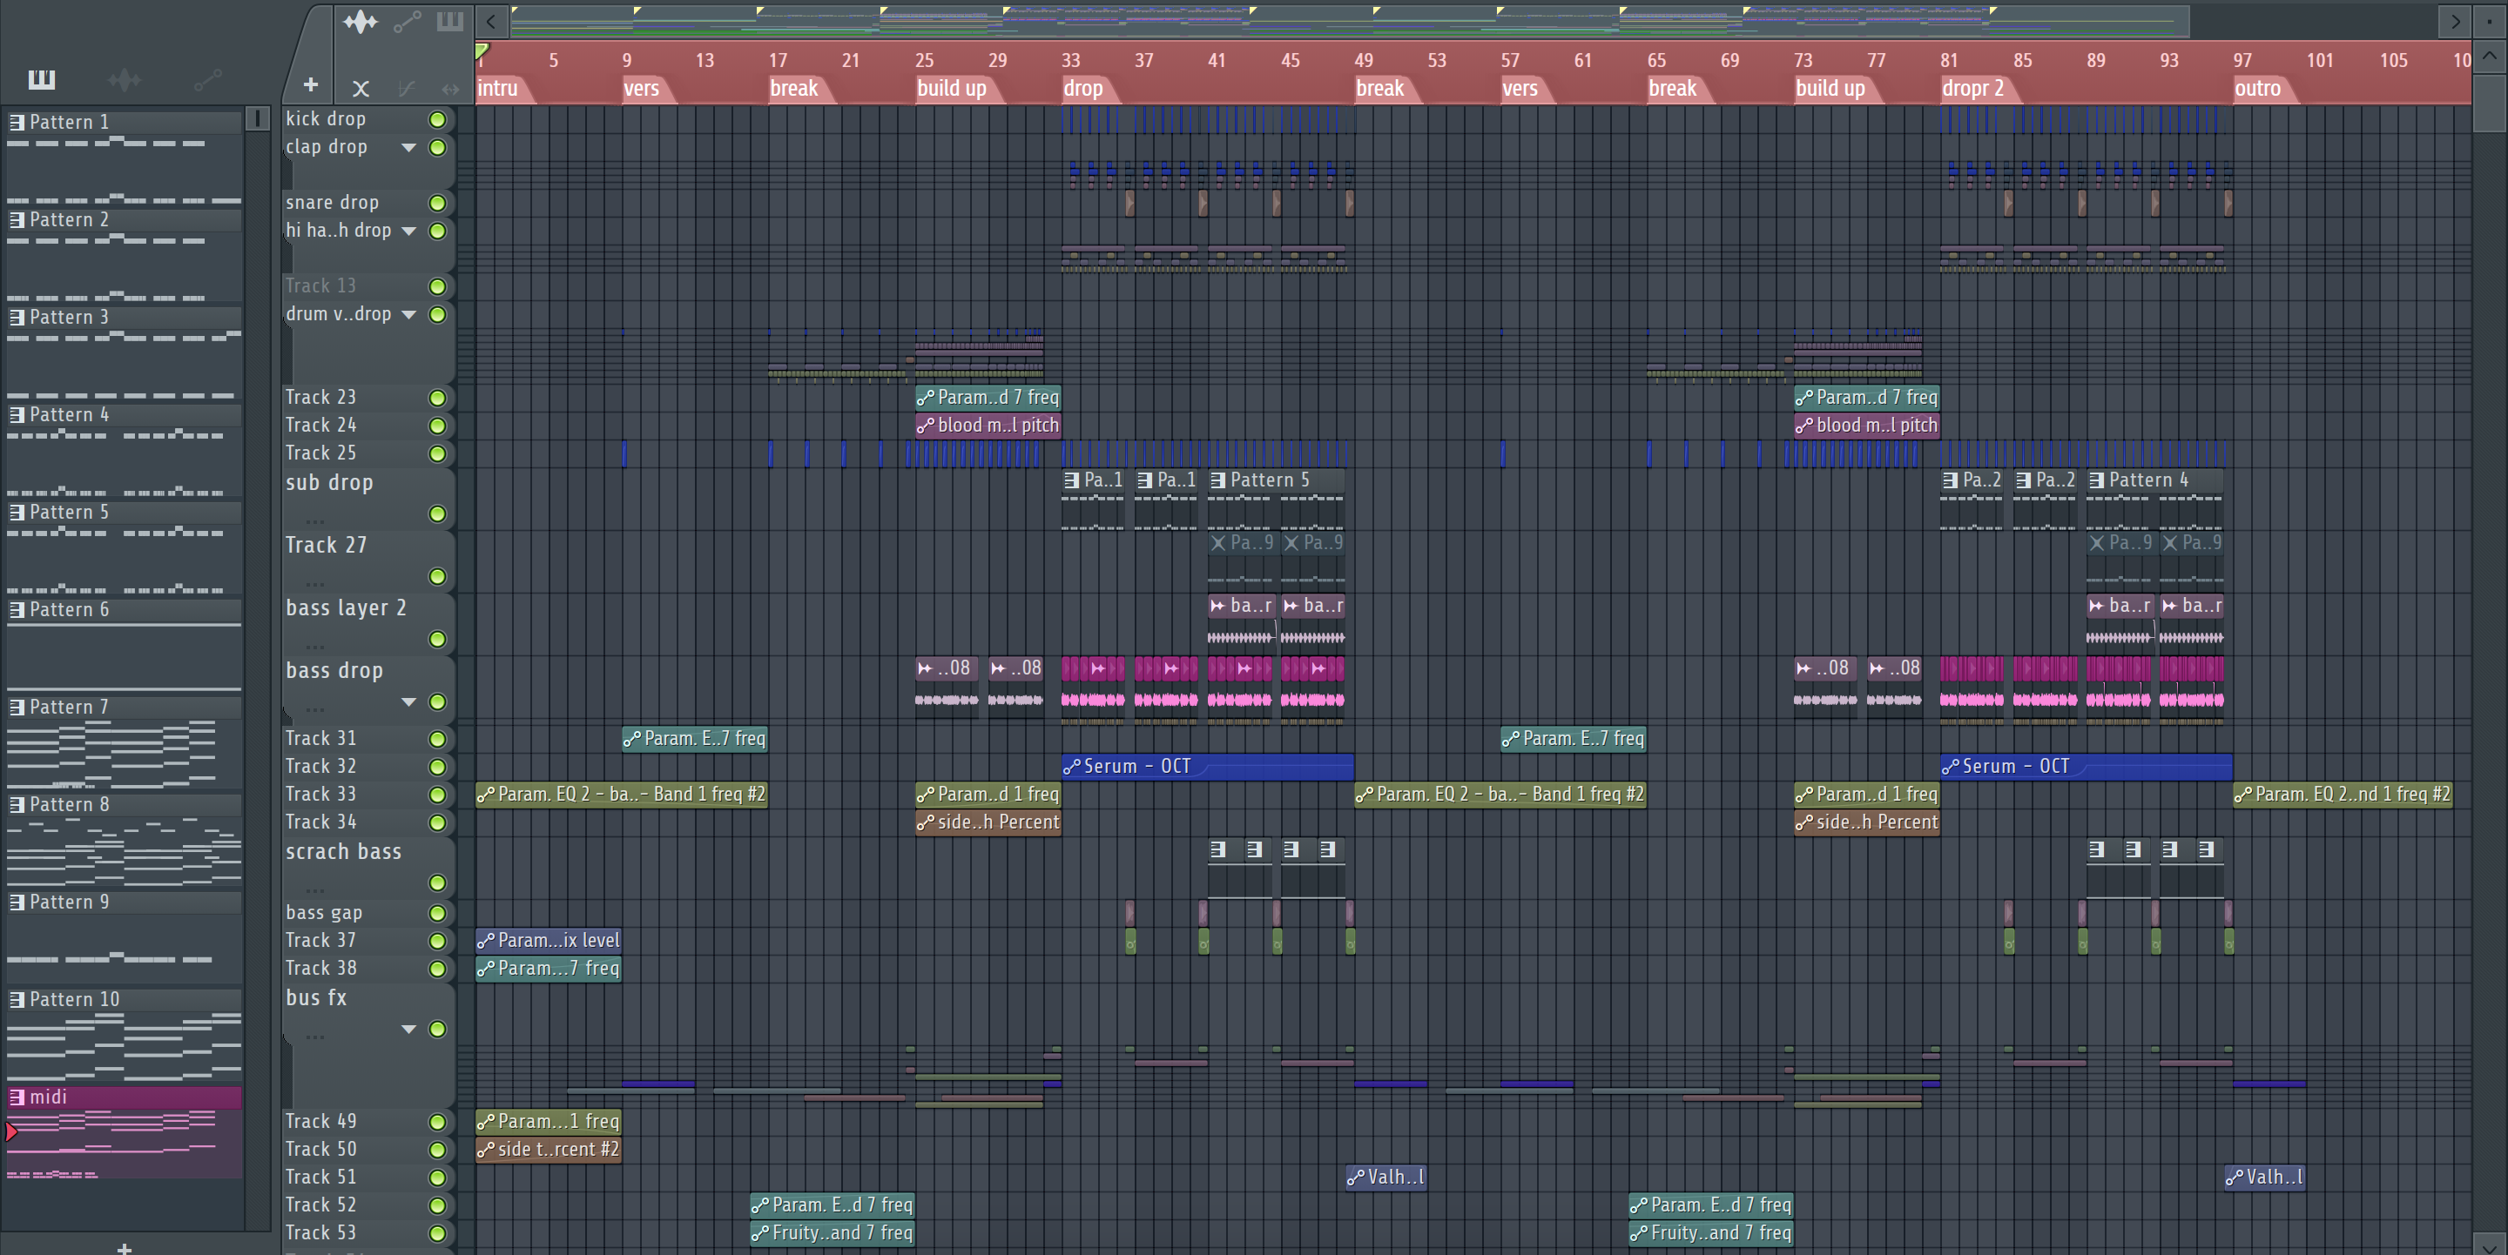Click the horizontal stretch arrows icon
This screenshot has width=2508, height=1255.
click(450, 89)
